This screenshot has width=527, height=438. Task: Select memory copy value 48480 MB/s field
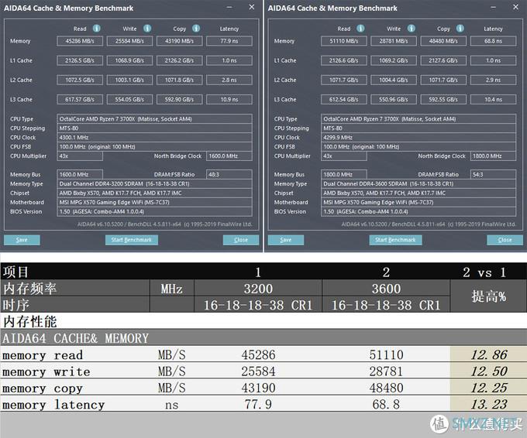tap(443, 41)
